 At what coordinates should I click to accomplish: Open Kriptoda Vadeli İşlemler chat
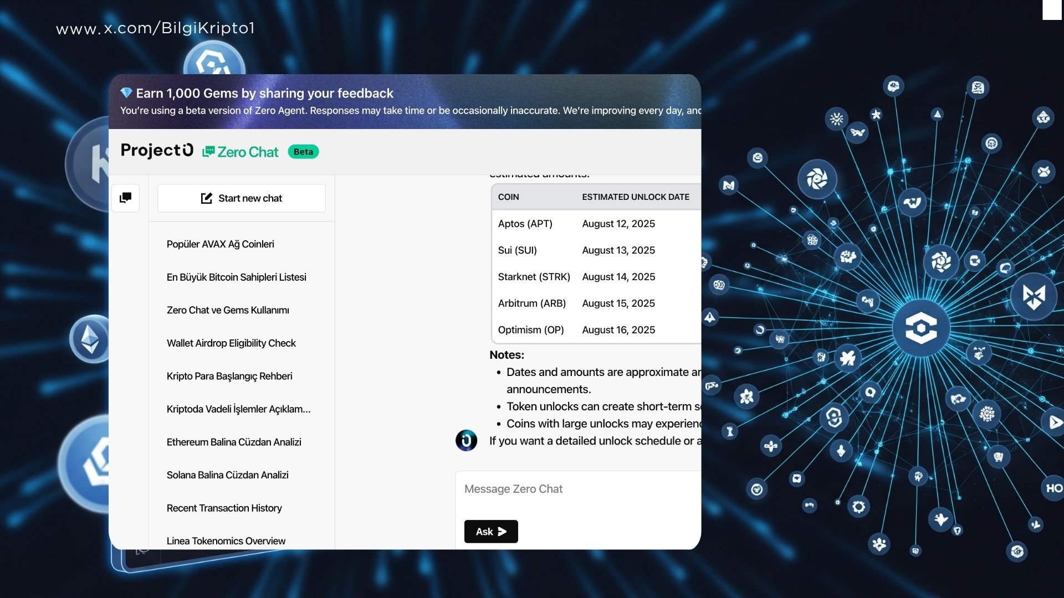click(x=238, y=409)
